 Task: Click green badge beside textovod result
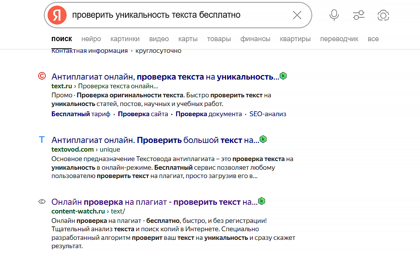[263, 139]
